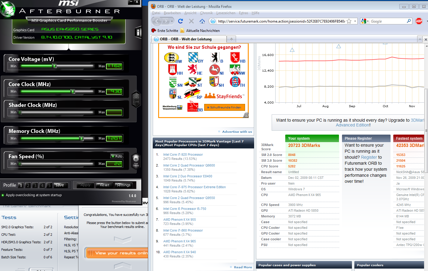Open the Extras menu
Viewport: 428px width, 271px height.
(x=244, y=13)
